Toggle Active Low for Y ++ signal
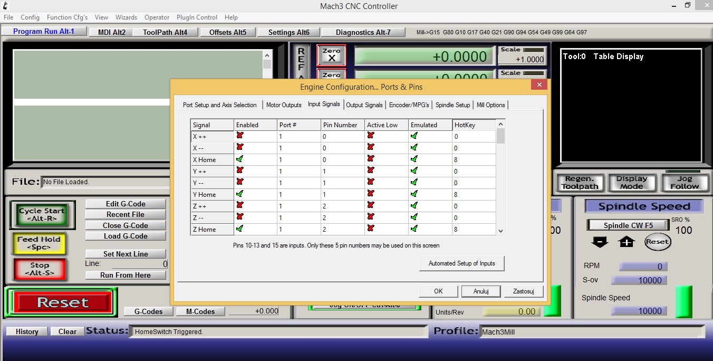Screen dimensions: 713x361 (x=370, y=171)
